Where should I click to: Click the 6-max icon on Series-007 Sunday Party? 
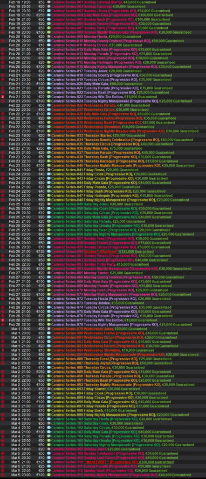coord(48,28)
